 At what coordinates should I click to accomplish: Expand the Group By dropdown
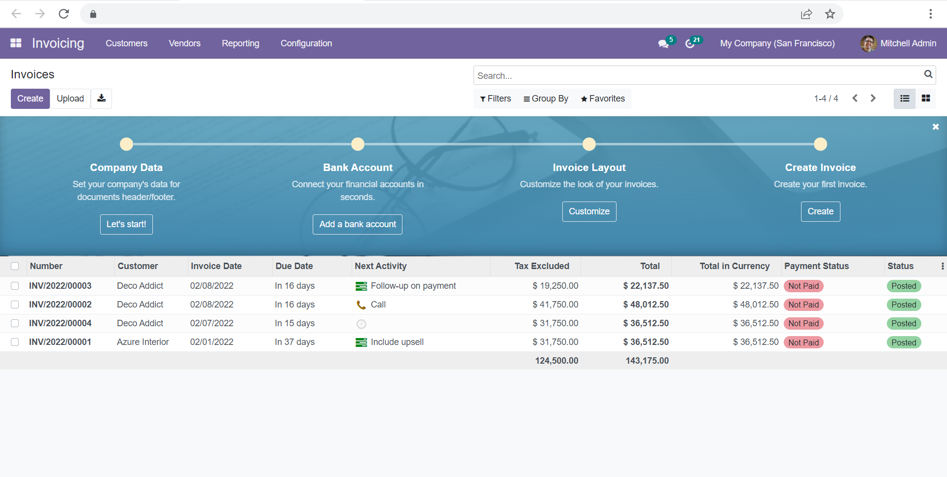click(546, 99)
